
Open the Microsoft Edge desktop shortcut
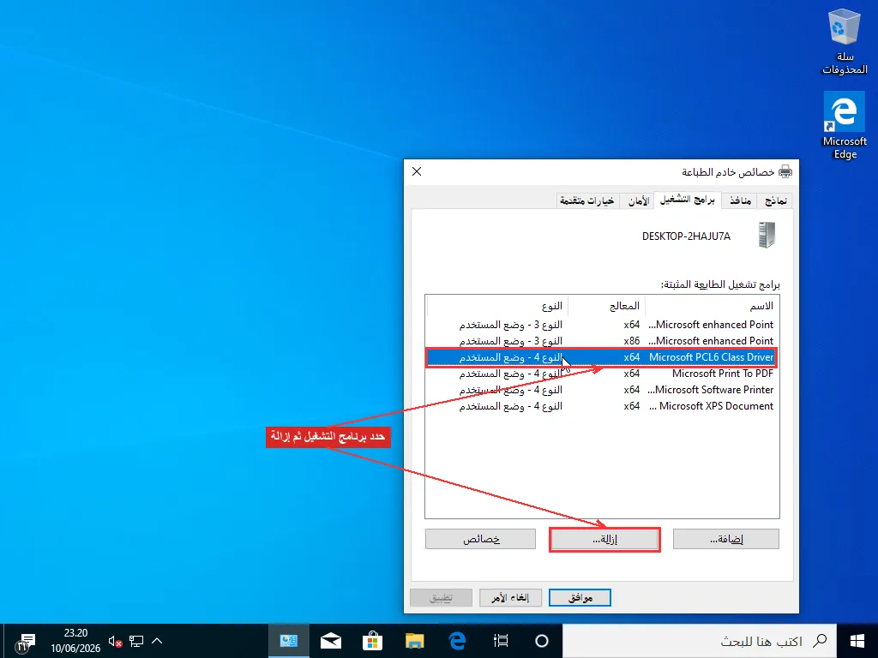844,125
